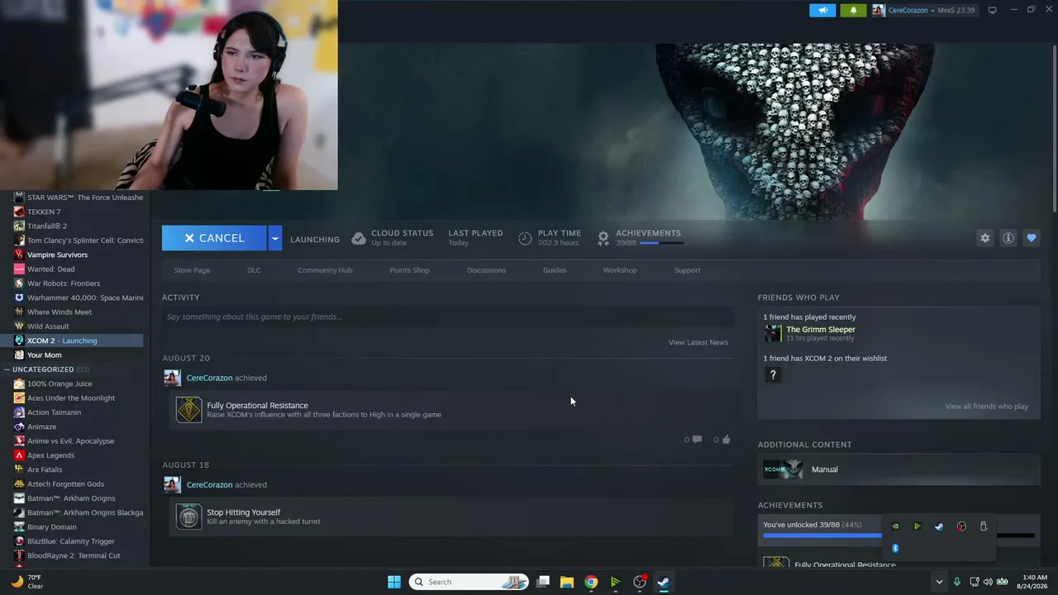Click View Latest News link

tap(698, 342)
